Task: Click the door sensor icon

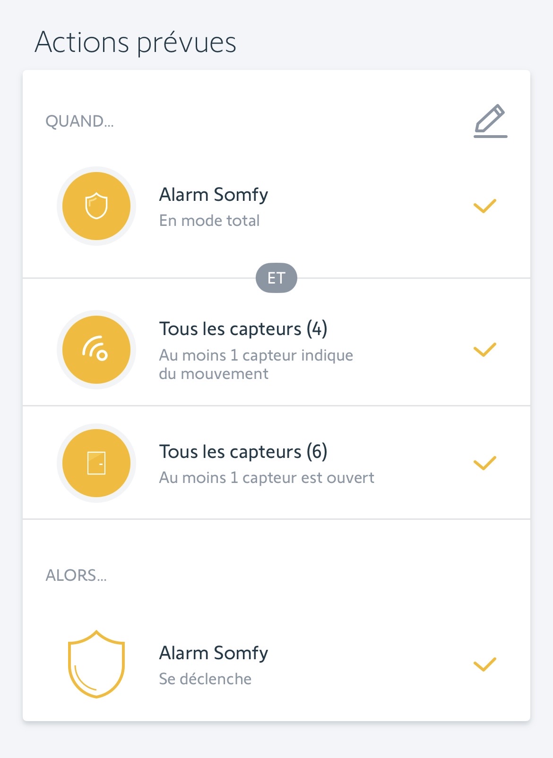Action: tap(96, 463)
